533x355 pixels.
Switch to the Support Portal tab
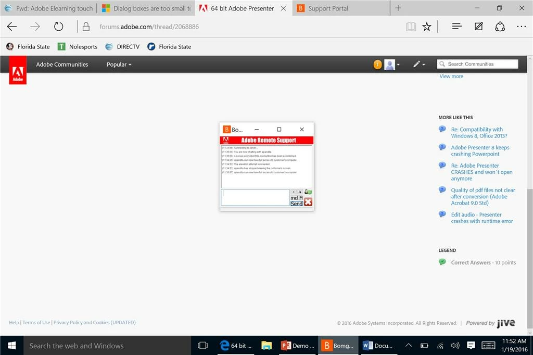point(341,8)
